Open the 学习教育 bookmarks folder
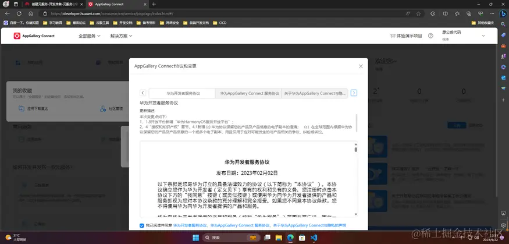Image resolution: width=509 pixels, height=244 pixels. (53, 23)
